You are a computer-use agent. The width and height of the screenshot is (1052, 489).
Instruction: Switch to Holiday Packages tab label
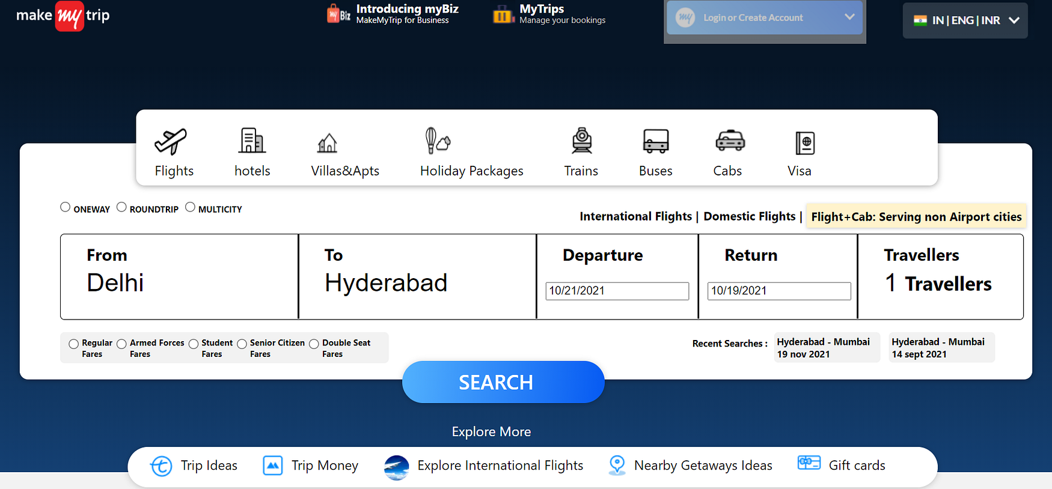click(x=472, y=171)
